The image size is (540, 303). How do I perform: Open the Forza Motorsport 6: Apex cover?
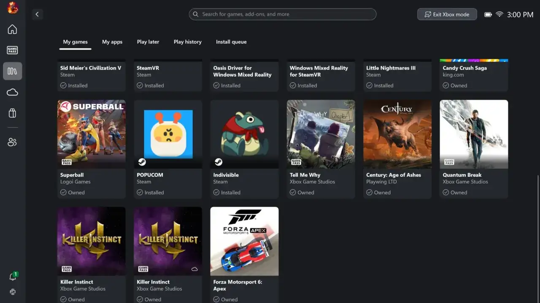tap(244, 241)
